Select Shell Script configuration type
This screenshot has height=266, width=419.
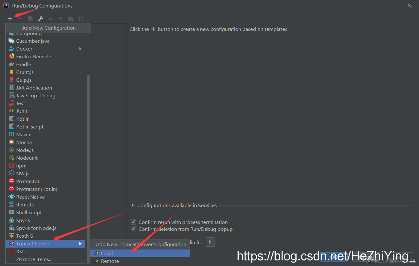(x=45, y=212)
